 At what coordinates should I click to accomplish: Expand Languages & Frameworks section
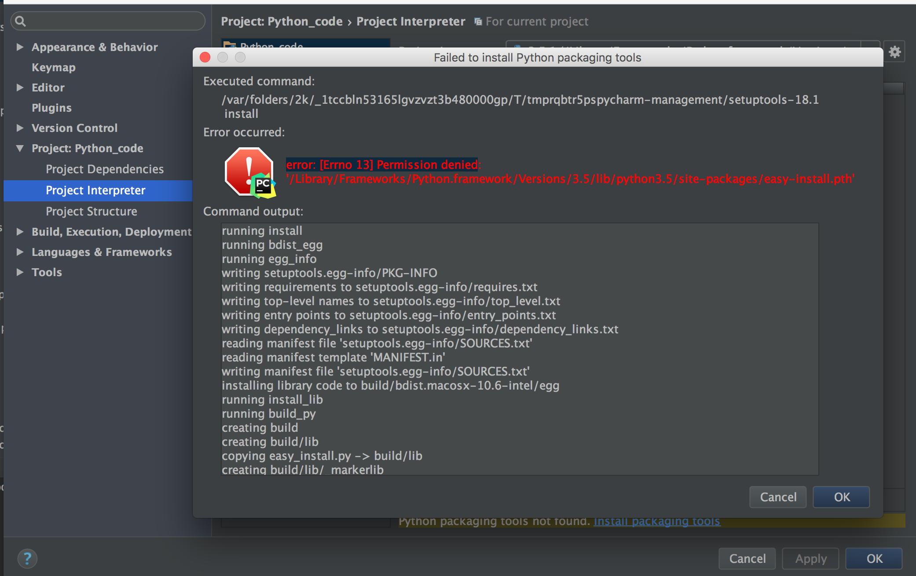pos(20,252)
